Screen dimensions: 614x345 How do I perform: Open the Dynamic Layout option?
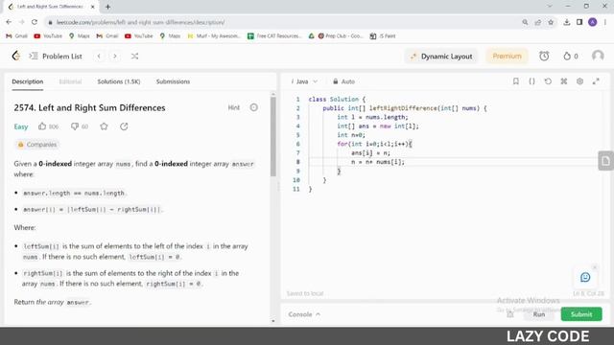tap(441, 57)
